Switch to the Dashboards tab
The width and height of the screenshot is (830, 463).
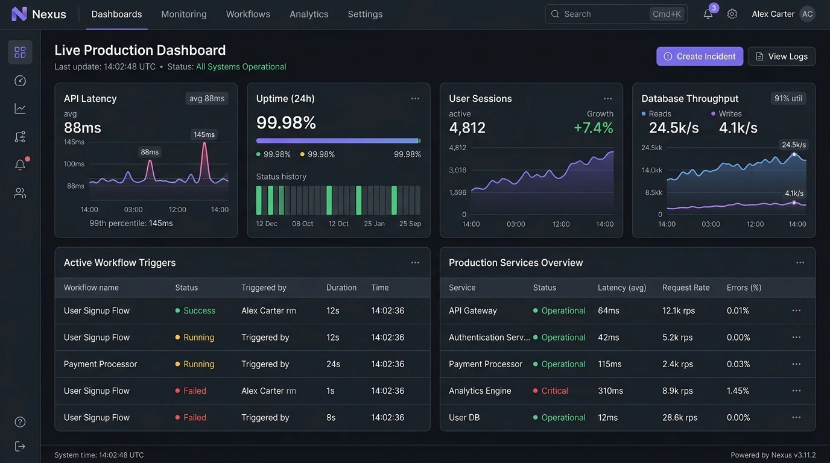point(116,14)
